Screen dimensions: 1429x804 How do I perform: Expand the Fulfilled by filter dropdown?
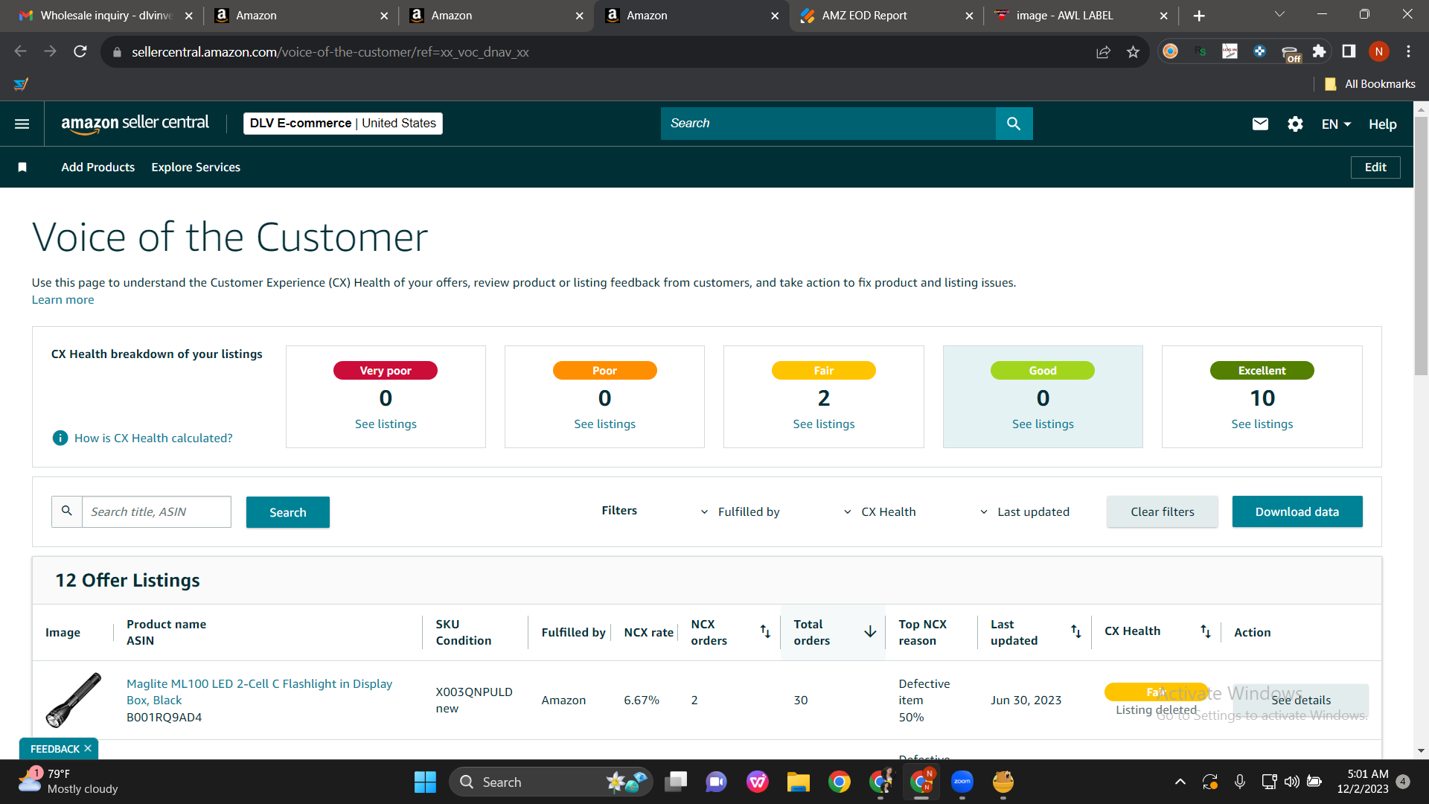coord(741,512)
